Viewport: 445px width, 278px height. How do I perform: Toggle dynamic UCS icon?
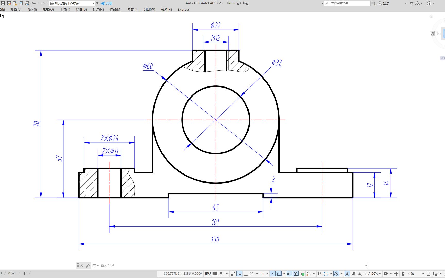(320, 274)
